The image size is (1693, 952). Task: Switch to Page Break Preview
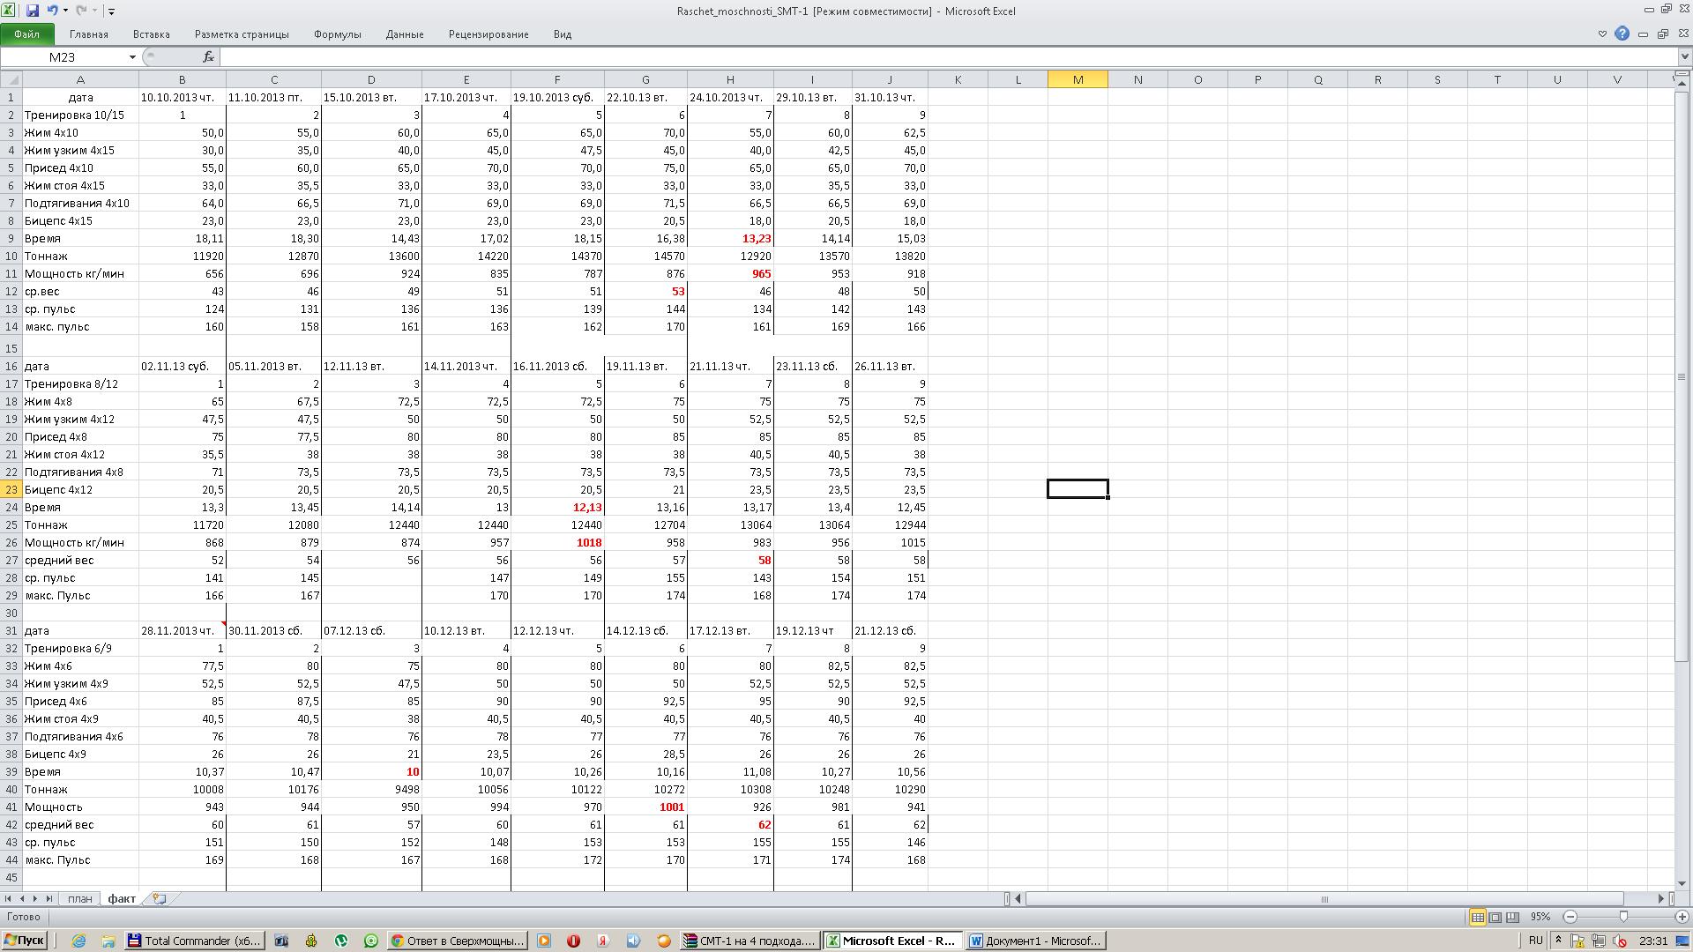click(1512, 917)
